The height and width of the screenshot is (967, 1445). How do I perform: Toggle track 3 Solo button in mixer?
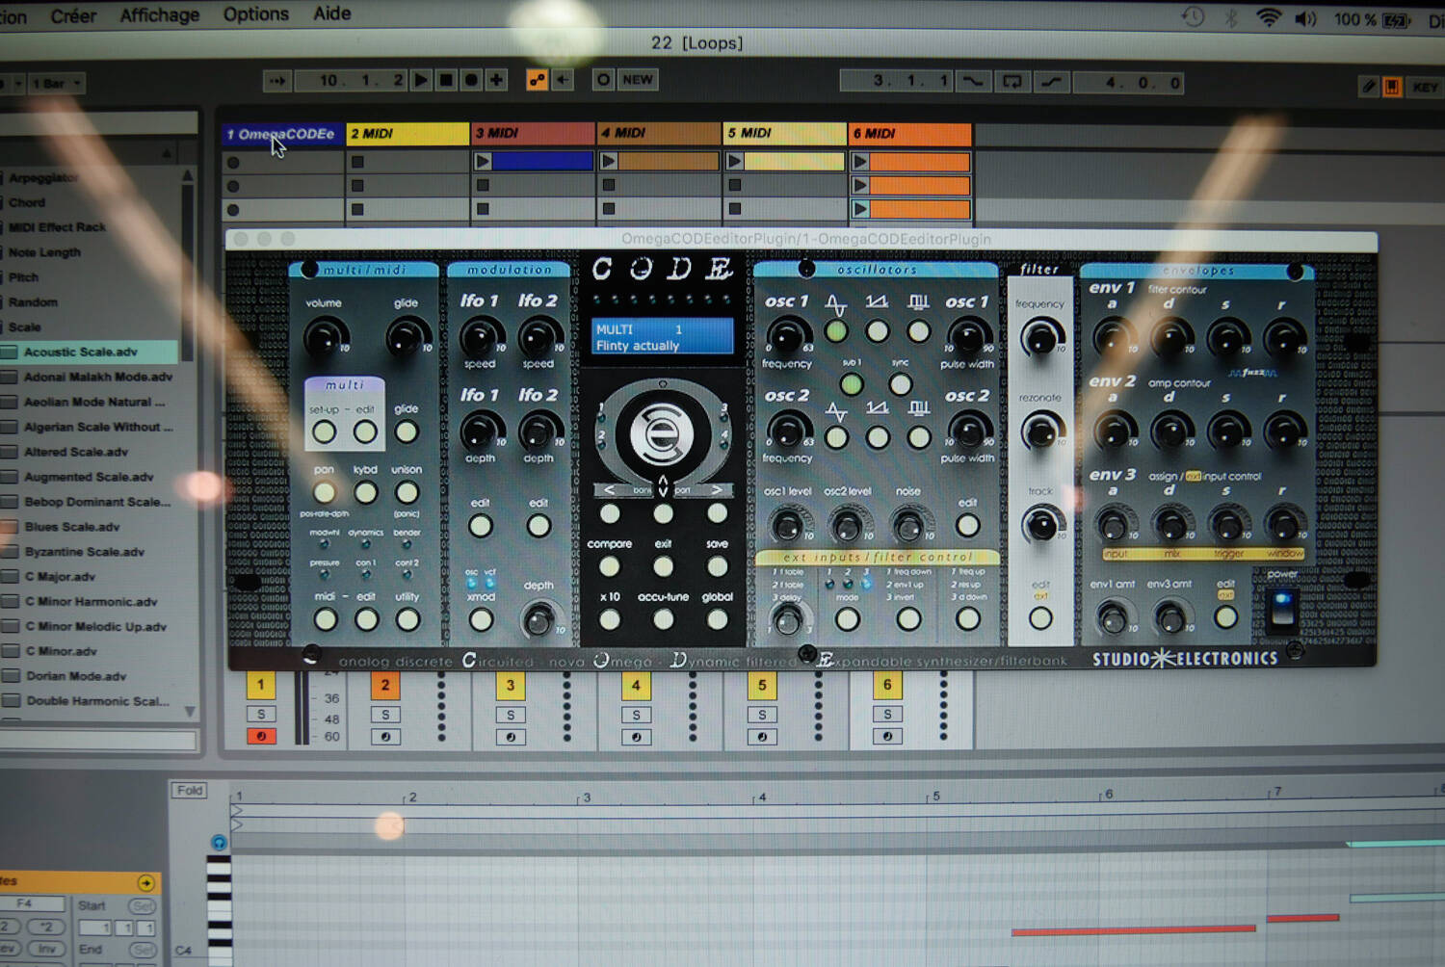point(511,715)
